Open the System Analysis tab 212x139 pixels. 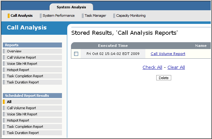[x=71, y=7]
